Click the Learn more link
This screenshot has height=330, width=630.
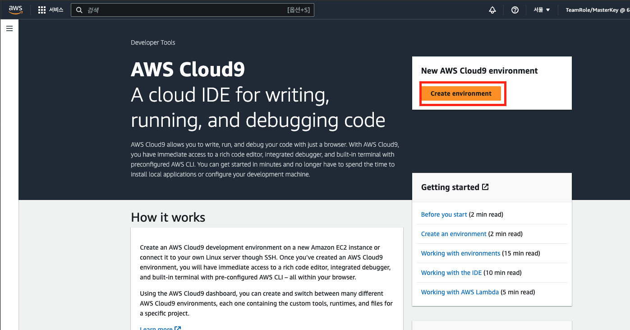(x=161, y=328)
